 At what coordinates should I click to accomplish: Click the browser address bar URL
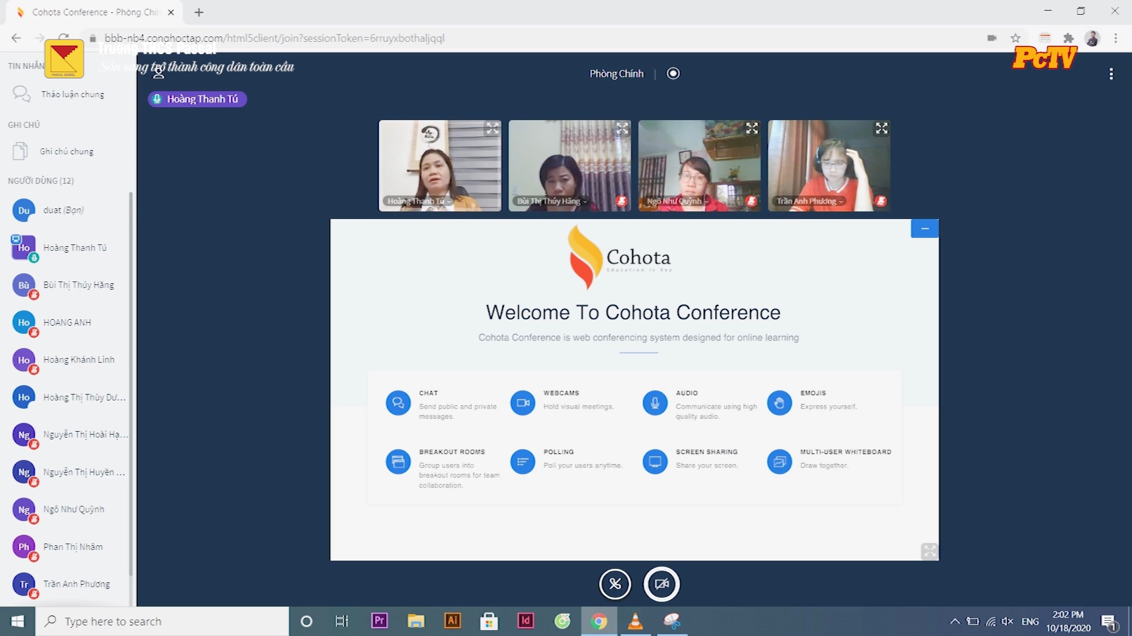[274, 38]
